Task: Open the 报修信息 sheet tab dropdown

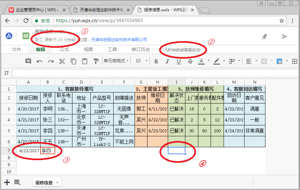Action: 57,183
